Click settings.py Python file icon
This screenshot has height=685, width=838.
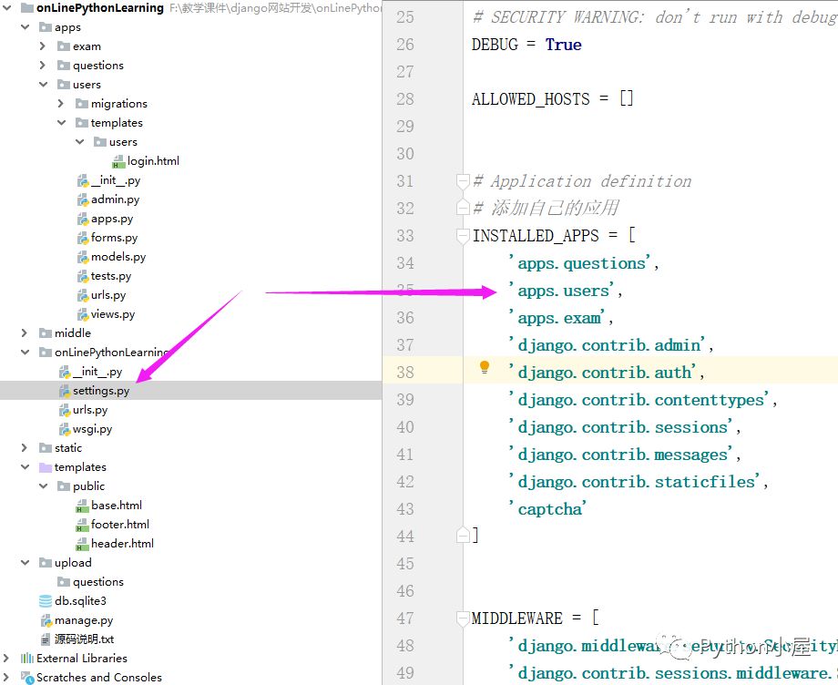[x=65, y=391]
